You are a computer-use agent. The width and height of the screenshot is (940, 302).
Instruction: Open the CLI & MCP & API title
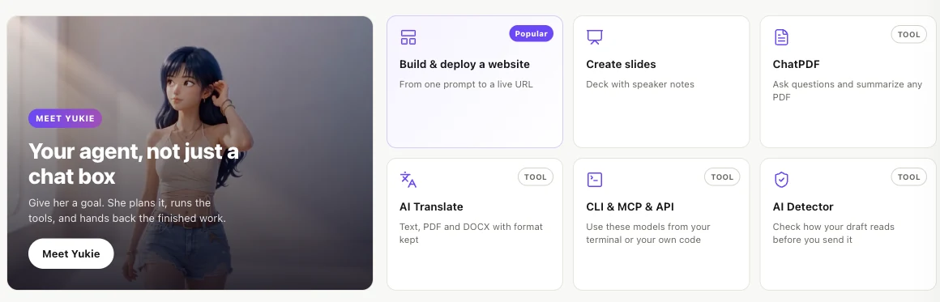[x=630, y=206]
